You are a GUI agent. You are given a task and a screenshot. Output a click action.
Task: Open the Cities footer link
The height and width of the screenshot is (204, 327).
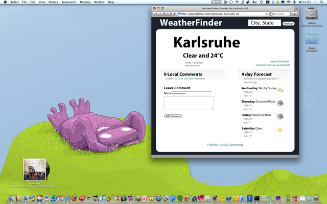tap(223, 145)
